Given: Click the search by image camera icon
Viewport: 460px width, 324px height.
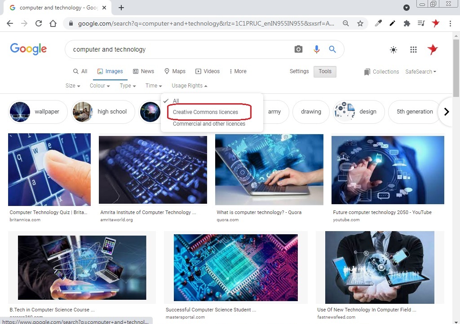Looking at the screenshot, I should coord(298,49).
